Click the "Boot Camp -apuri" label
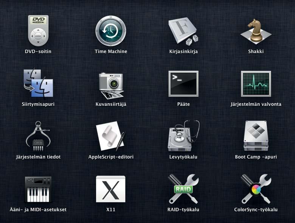Screen dimensions: 295x223 pyautogui.click(x=256, y=157)
